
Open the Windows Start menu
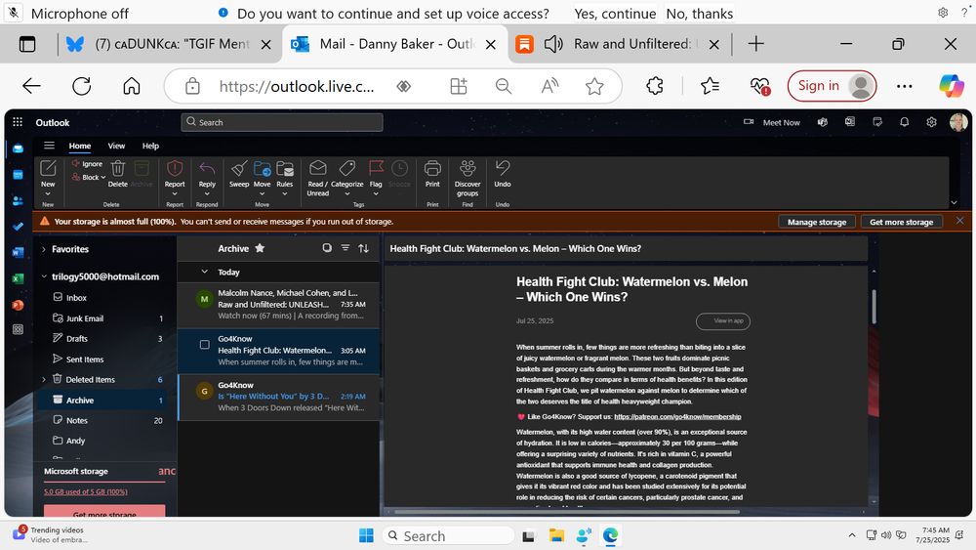[367, 535]
